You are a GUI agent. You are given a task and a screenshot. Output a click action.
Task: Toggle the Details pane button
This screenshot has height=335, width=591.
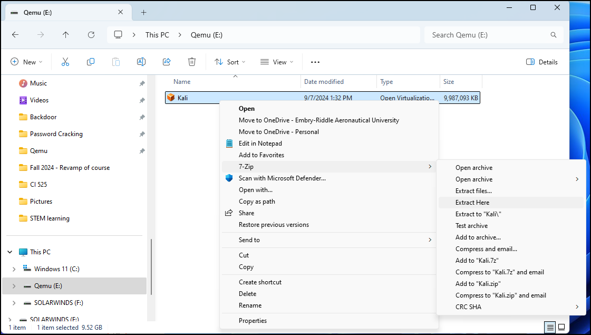pyautogui.click(x=541, y=62)
